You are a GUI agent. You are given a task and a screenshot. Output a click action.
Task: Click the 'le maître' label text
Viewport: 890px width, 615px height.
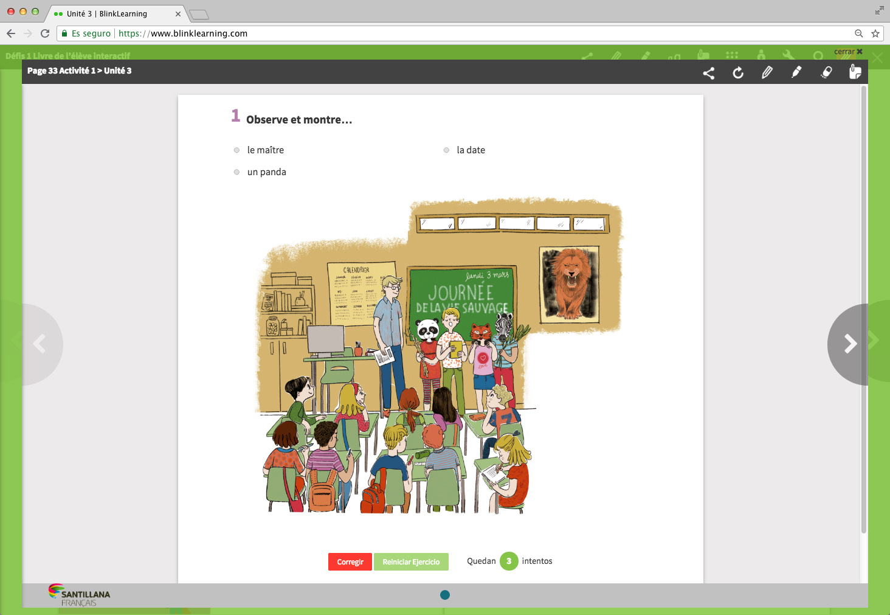266,150
